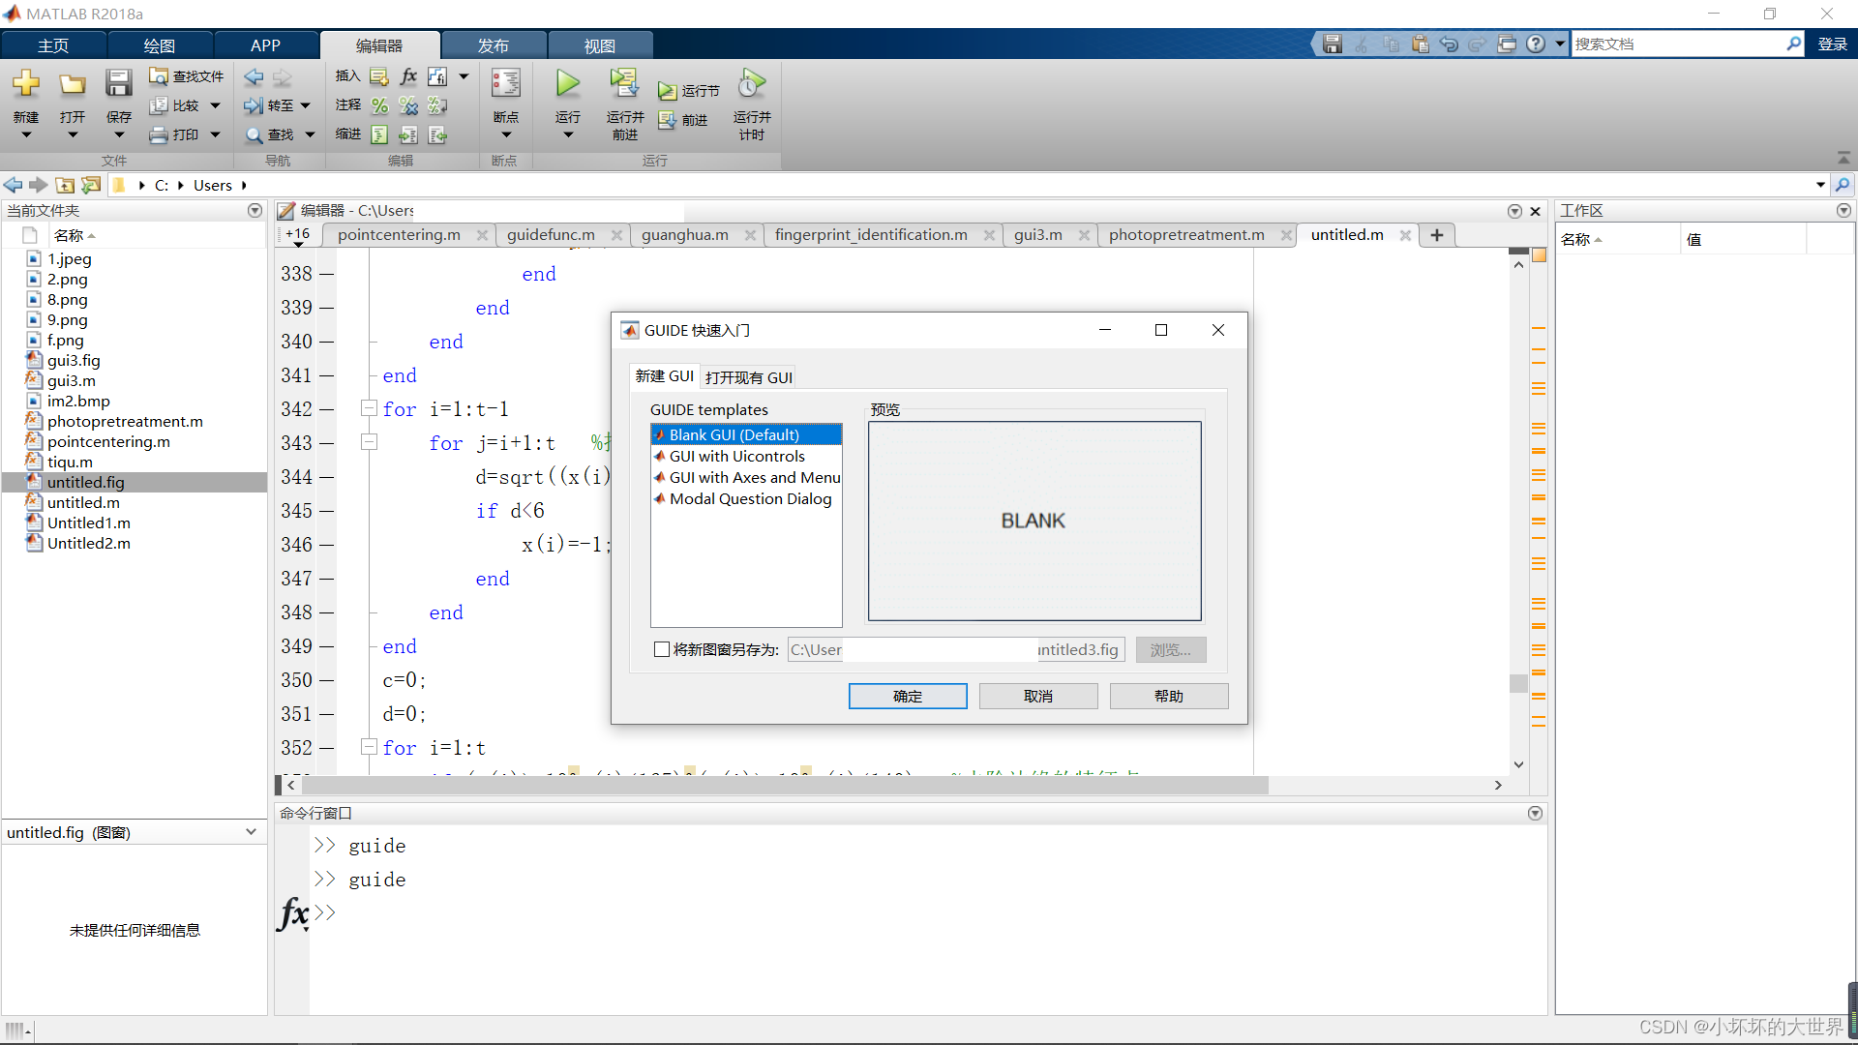Click the percent comment icon
This screenshot has width=1858, height=1045.
pos(379,105)
